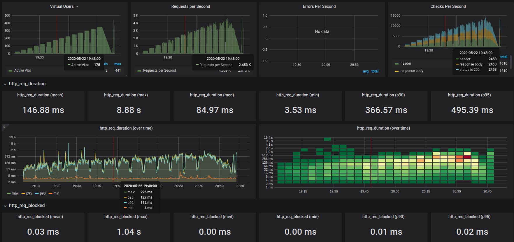Show panel info icon on duration graph
The height and width of the screenshot is (242, 514).
4,127
